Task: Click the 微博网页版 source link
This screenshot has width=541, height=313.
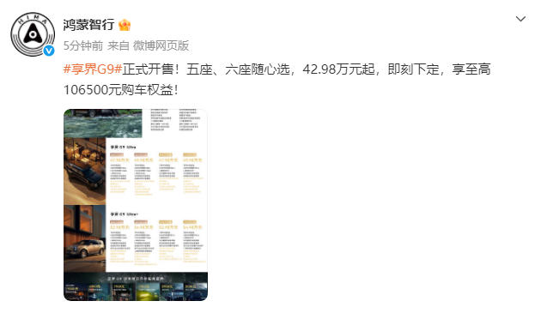Action: coord(161,45)
